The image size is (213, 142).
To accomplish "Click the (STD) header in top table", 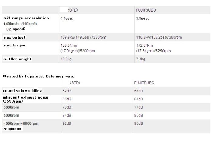I will click(x=73, y=10).
